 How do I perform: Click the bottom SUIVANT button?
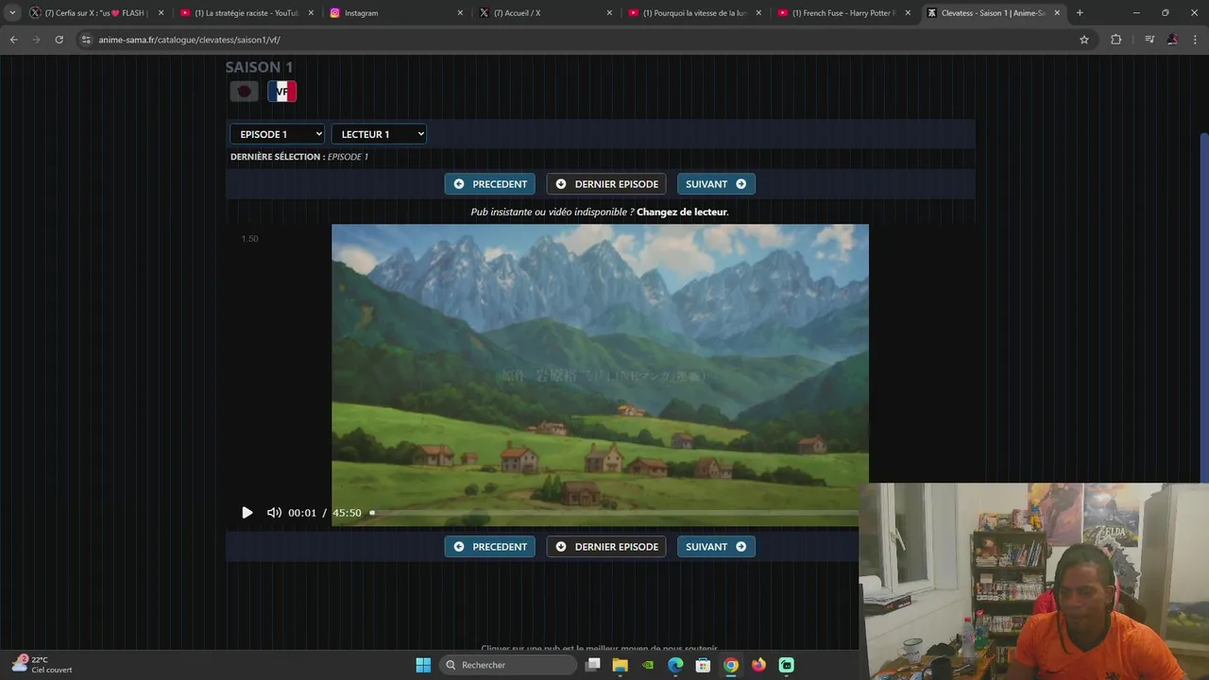click(716, 547)
